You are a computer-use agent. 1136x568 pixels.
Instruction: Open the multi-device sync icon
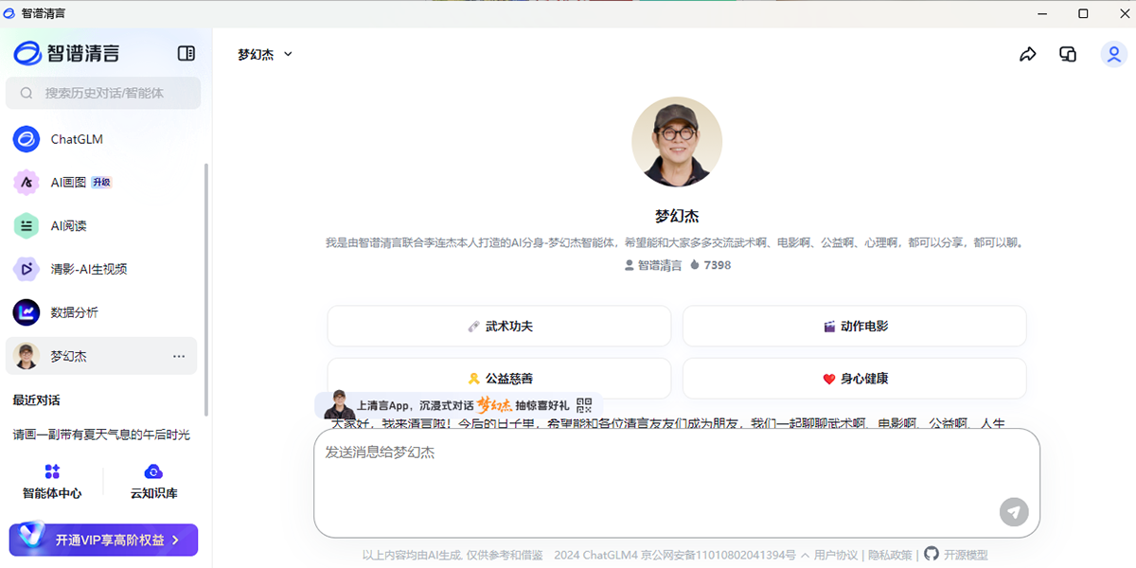(x=1067, y=54)
